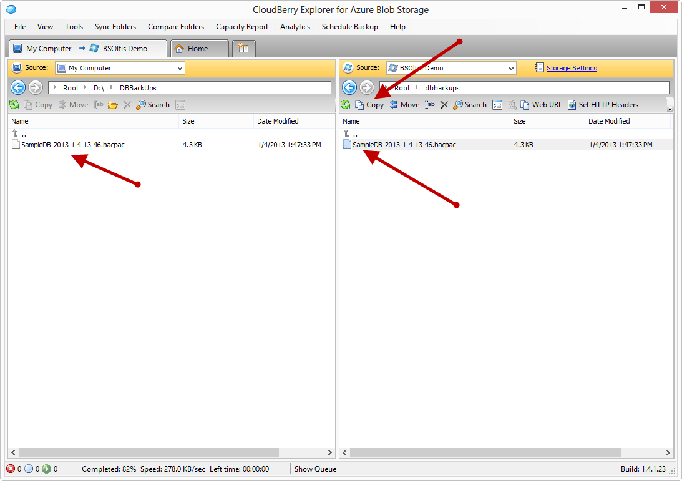Expand the right toolbar overflow arrow
This screenshot has width=682, height=481.
tap(670, 109)
